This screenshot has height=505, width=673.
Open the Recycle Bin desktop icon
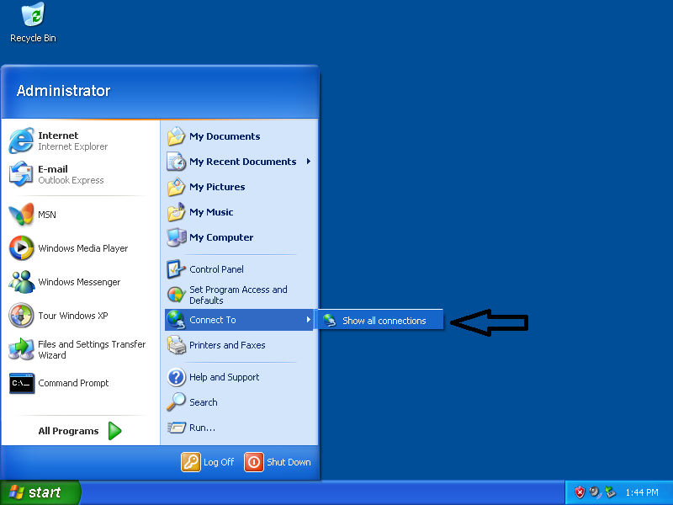[x=33, y=17]
